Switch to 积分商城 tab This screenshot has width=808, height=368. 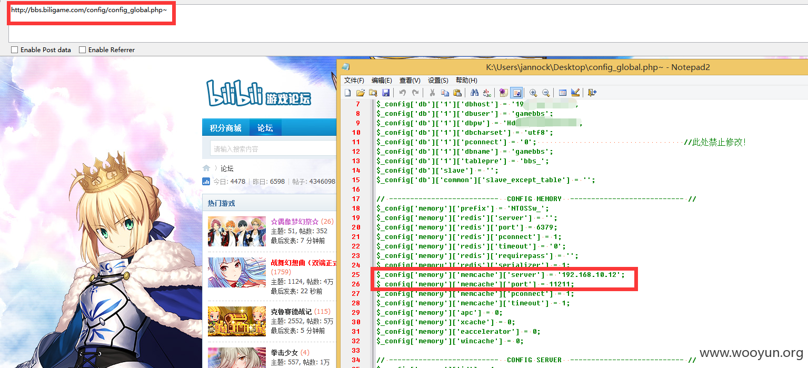point(226,128)
